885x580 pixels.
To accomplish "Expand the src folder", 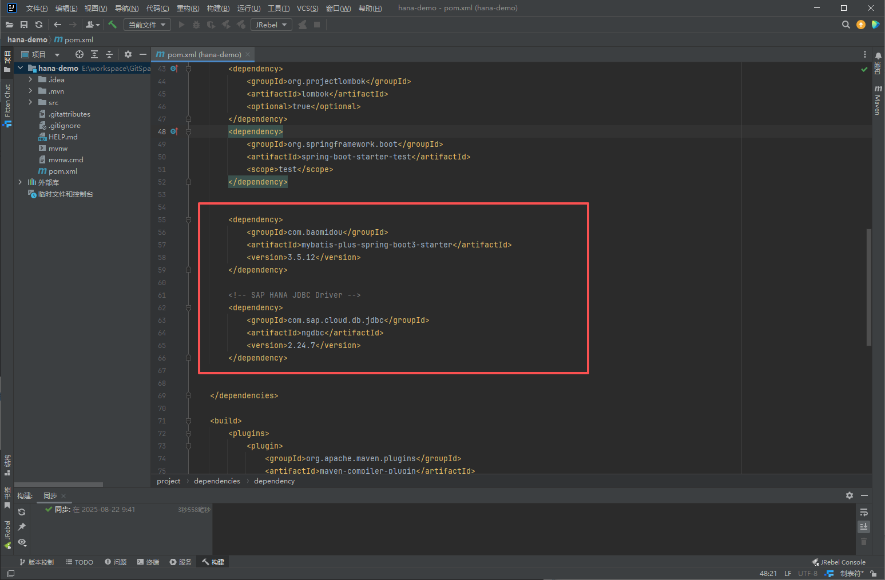I will click(x=30, y=102).
